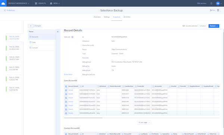The width and height of the screenshot is (224, 135).
Task: Toggle the Selected checkbox for this record
Action: coord(72,37)
